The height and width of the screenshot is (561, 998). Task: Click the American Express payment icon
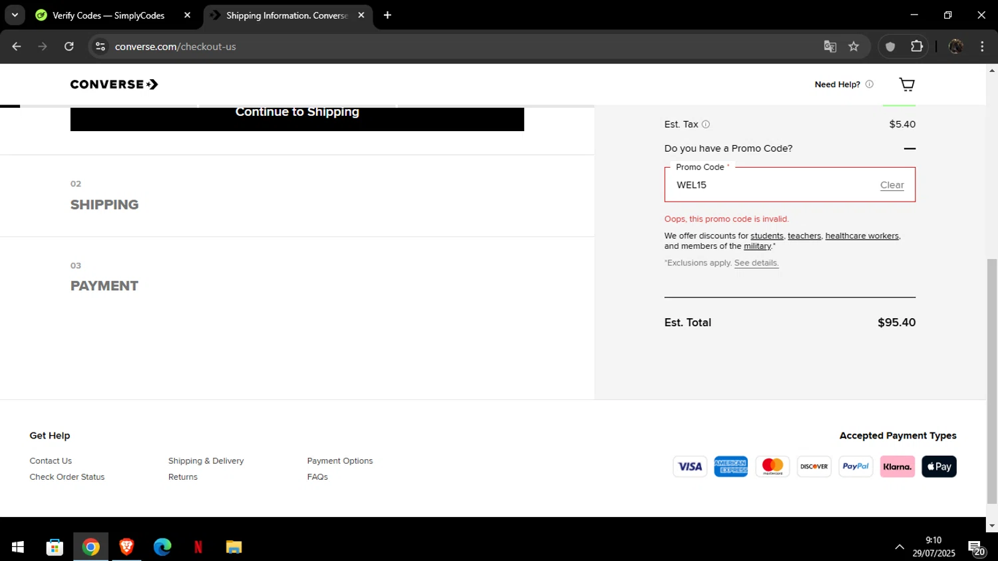(731, 467)
